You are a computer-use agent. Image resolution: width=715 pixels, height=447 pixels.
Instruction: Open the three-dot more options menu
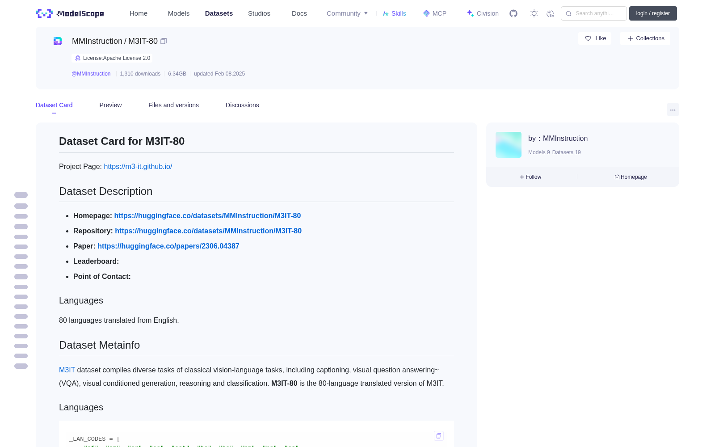673,110
